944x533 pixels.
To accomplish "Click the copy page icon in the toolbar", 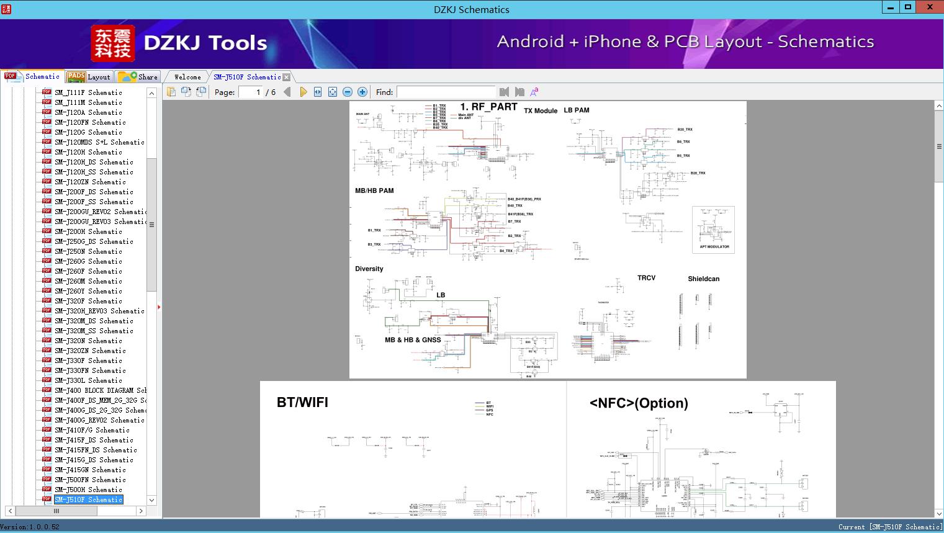I will (x=171, y=92).
